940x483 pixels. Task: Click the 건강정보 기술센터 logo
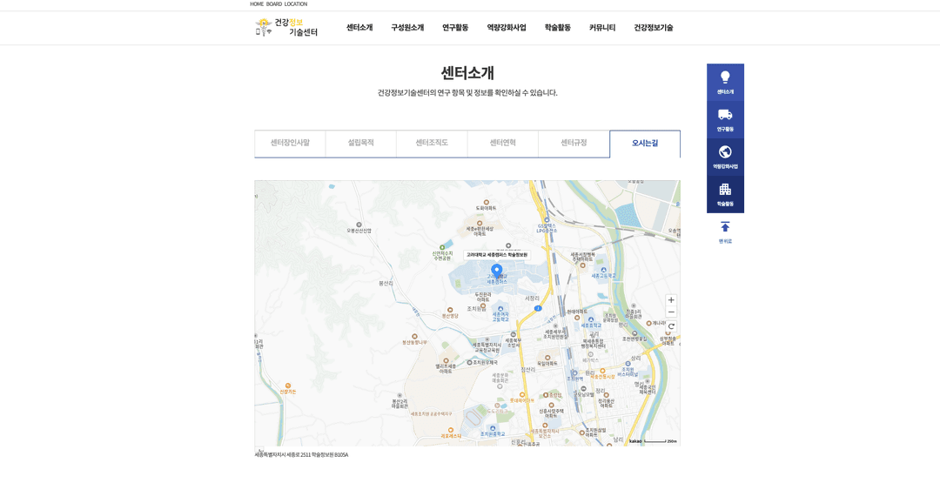coord(286,28)
